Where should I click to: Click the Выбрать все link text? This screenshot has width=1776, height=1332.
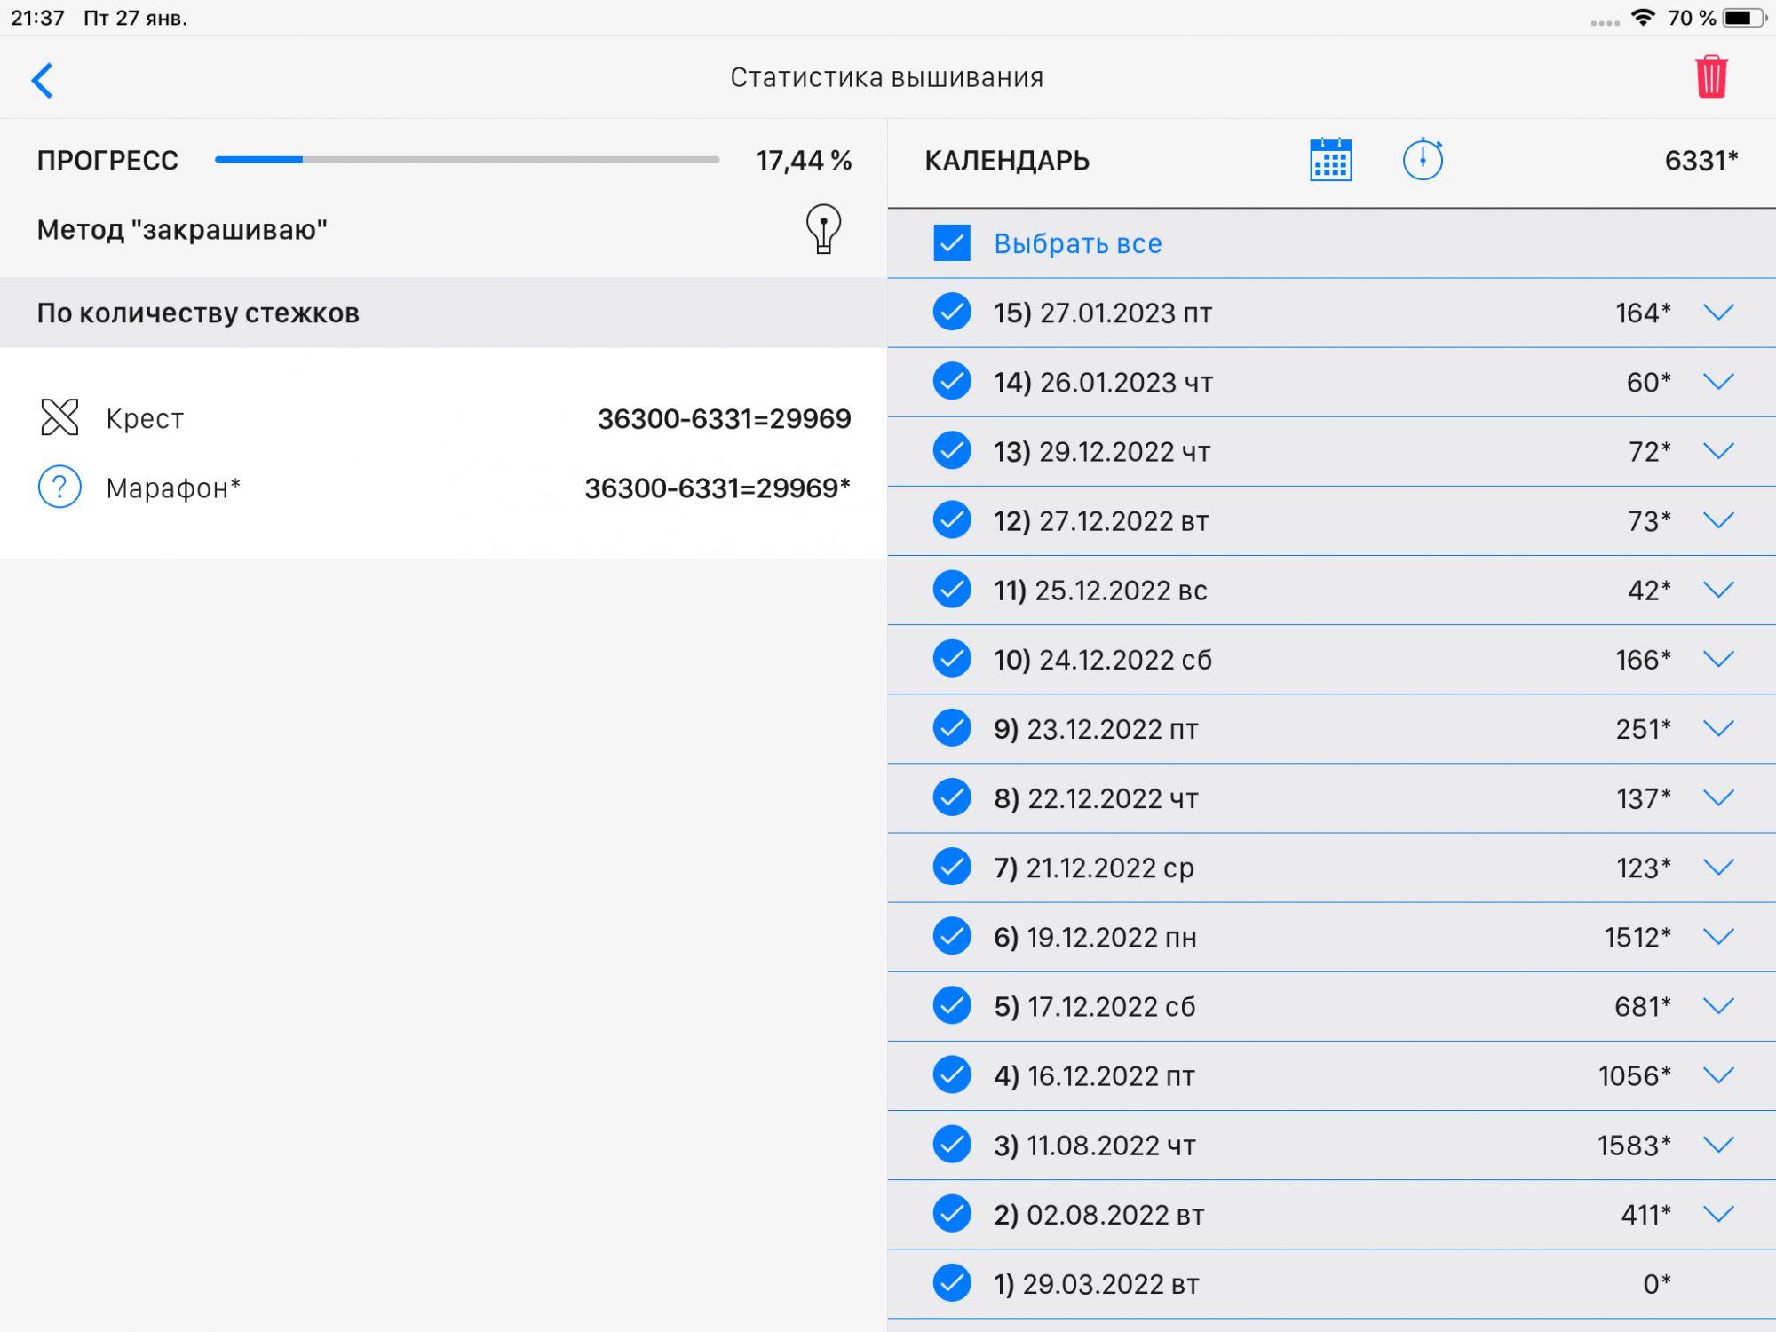(x=1077, y=243)
